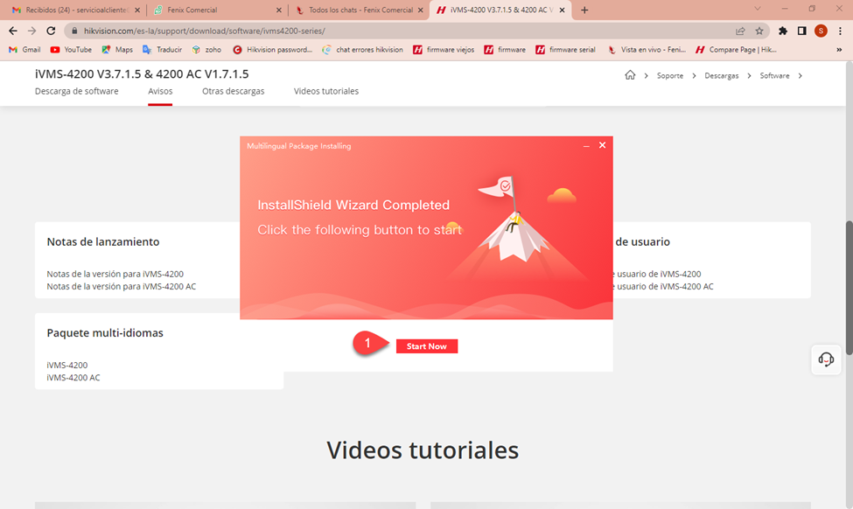
Task: Close the Multilingual Package Installing dialog
Action: pos(602,145)
